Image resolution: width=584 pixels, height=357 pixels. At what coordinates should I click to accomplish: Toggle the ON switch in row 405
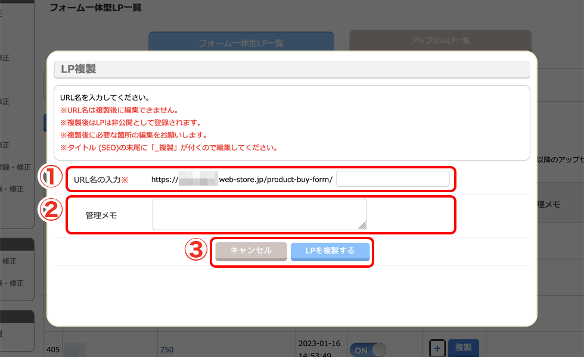point(368,350)
